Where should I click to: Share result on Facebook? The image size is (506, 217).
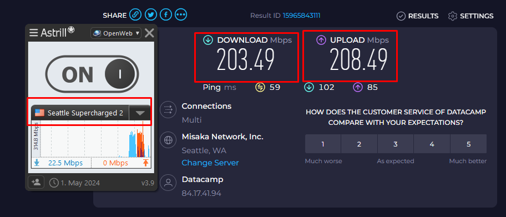pos(166,14)
